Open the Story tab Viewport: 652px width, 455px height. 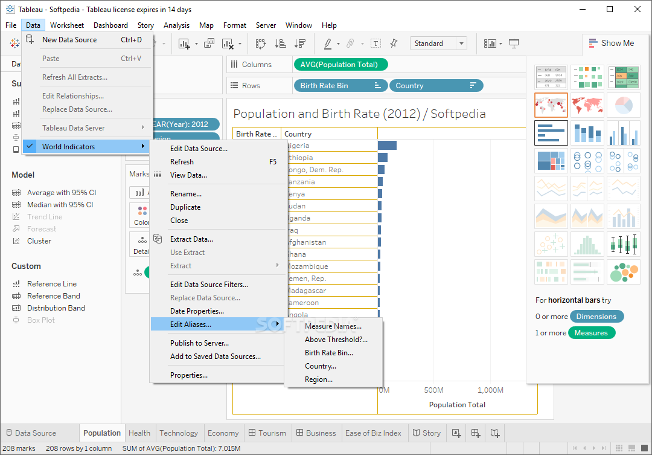point(427,433)
